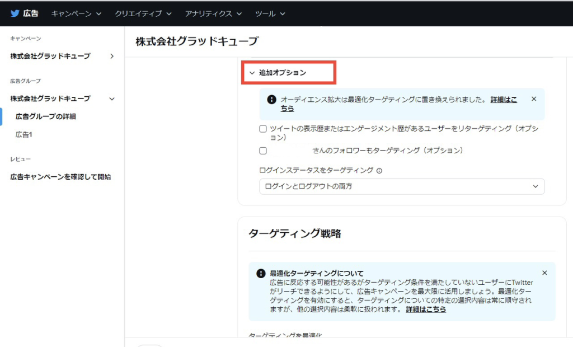Open the ツール menu dropdown

click(x=270, y=13)
